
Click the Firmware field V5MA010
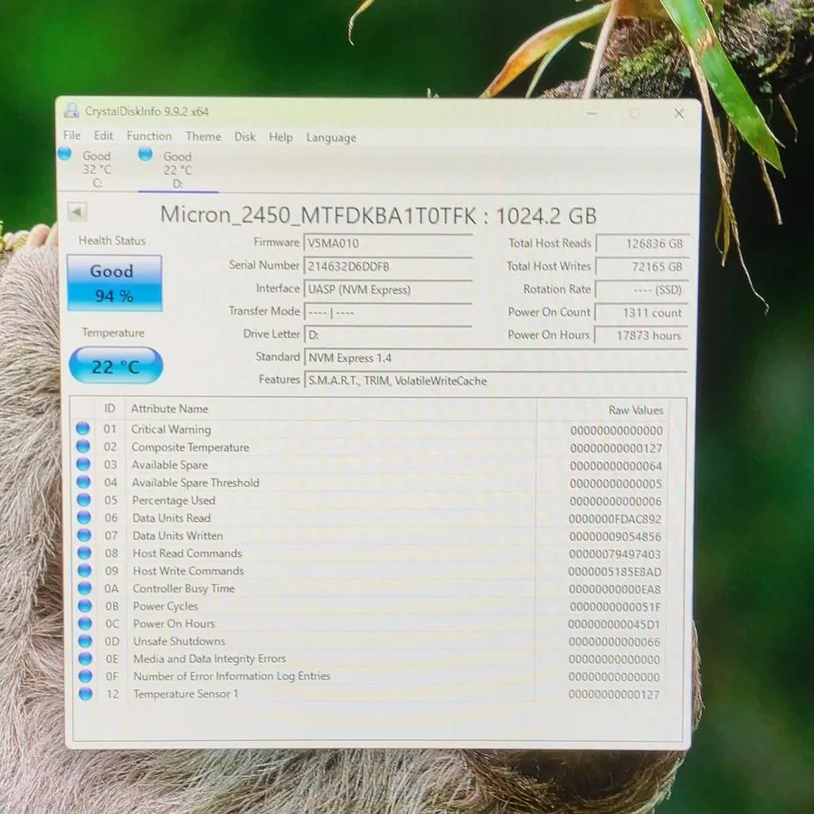pyautogui.click(x=388, y=243)
